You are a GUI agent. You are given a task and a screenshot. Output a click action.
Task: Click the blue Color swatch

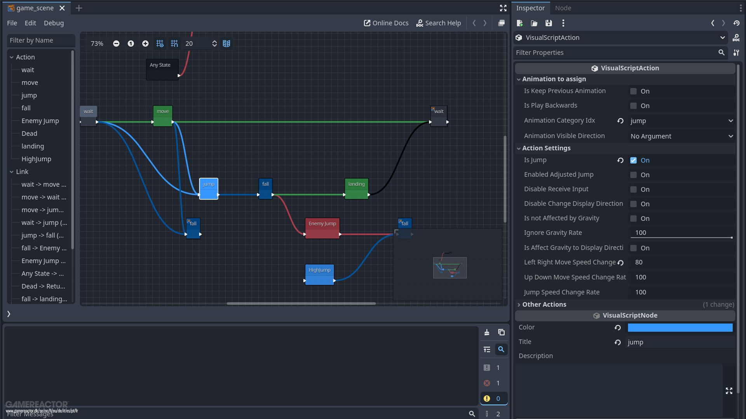(x=680, y=328)
